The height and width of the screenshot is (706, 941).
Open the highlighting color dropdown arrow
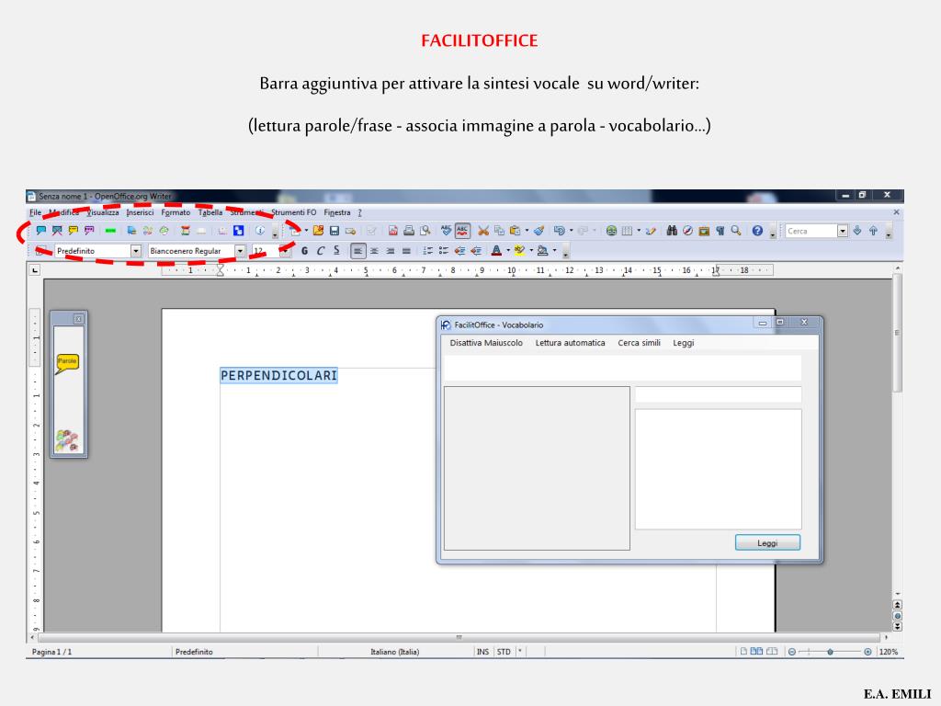click(x=531, y=251)
